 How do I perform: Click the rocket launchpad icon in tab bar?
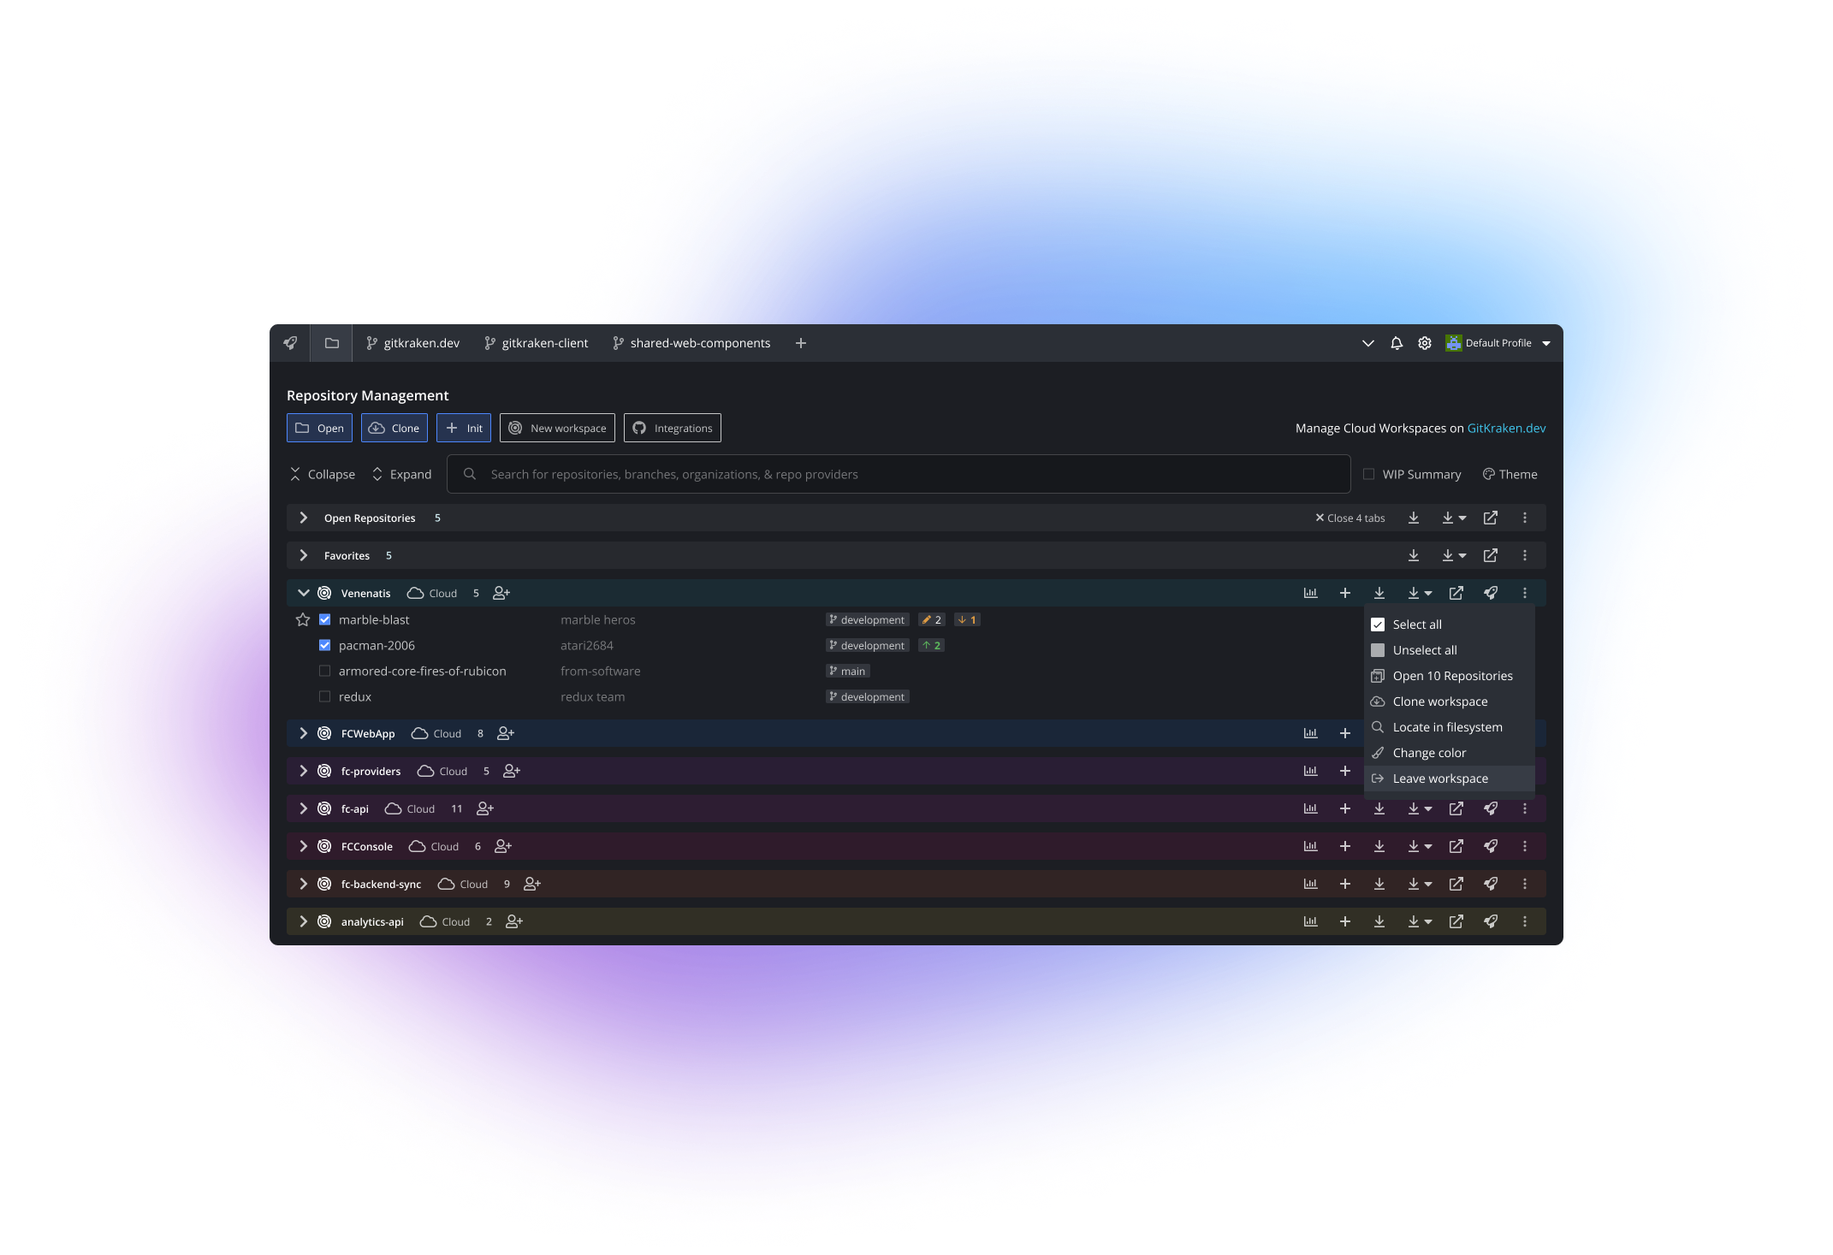[x=290, y=343]
